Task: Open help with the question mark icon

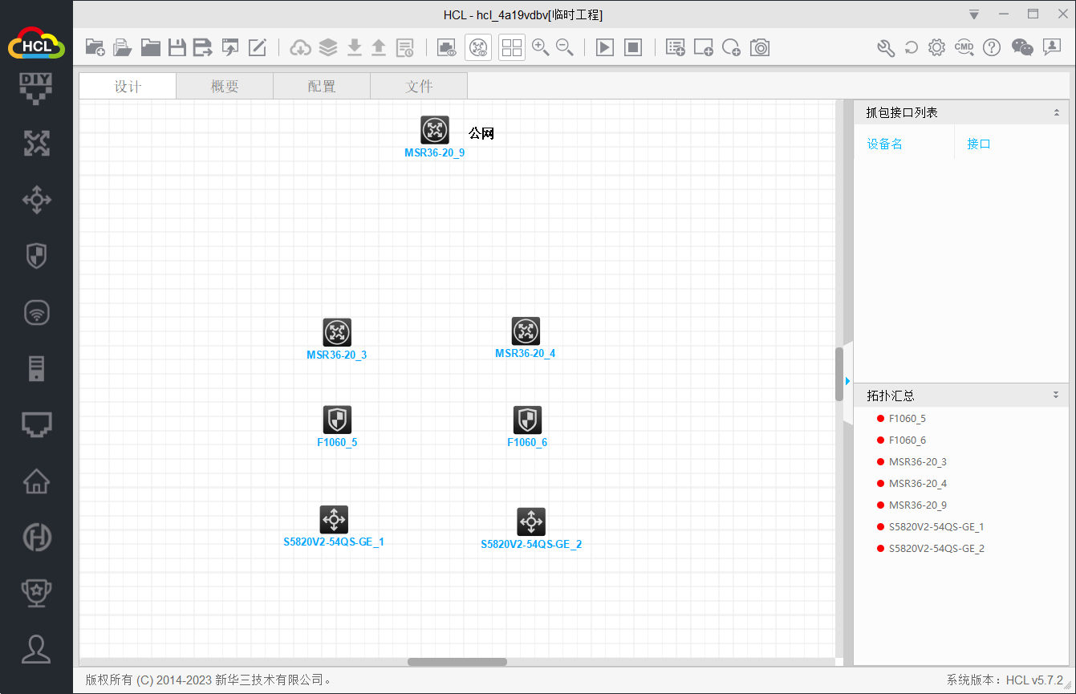Action: click(x=992, y=47)
